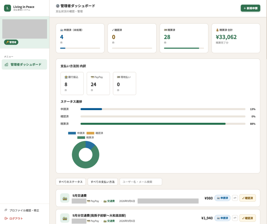The height and width of the screenshot is (224, 267).
Task: Focus the ユーザー名・メール検索 search field
Action: (141, 182)
